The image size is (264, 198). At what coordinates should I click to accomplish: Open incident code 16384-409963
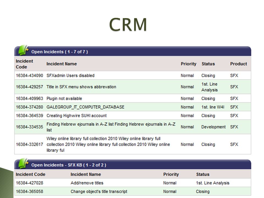tap(29, 98)
